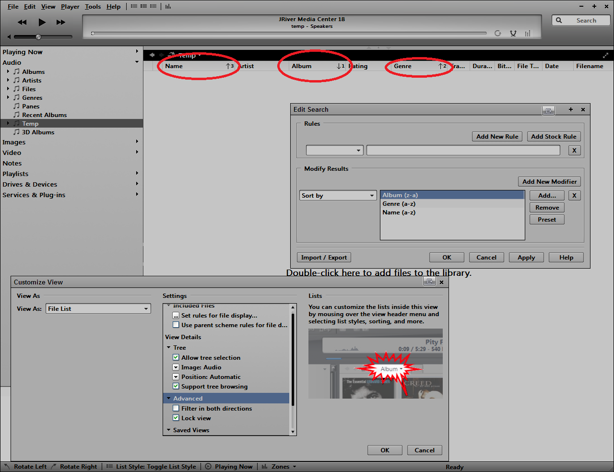Open the Edit Search window options icon

(x=548, y=110)
